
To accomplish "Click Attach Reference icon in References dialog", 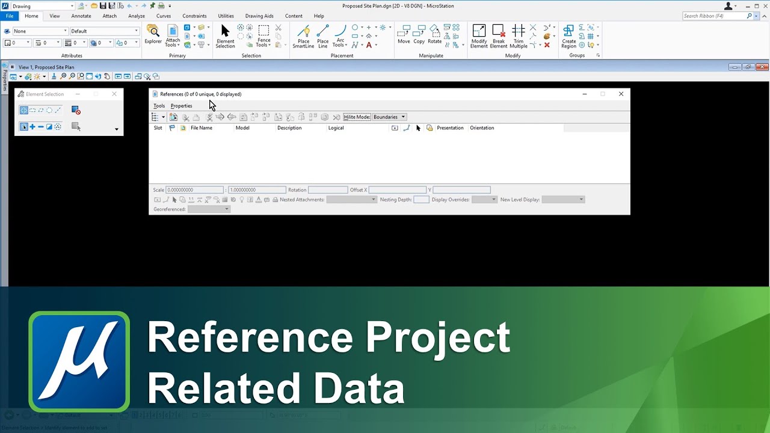I will click(x=173, y=117).
